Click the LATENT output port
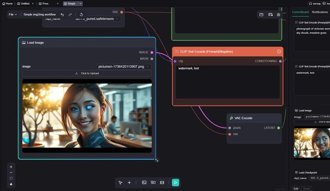This screenshot has height=191, width=330. (x=278, y=128)
